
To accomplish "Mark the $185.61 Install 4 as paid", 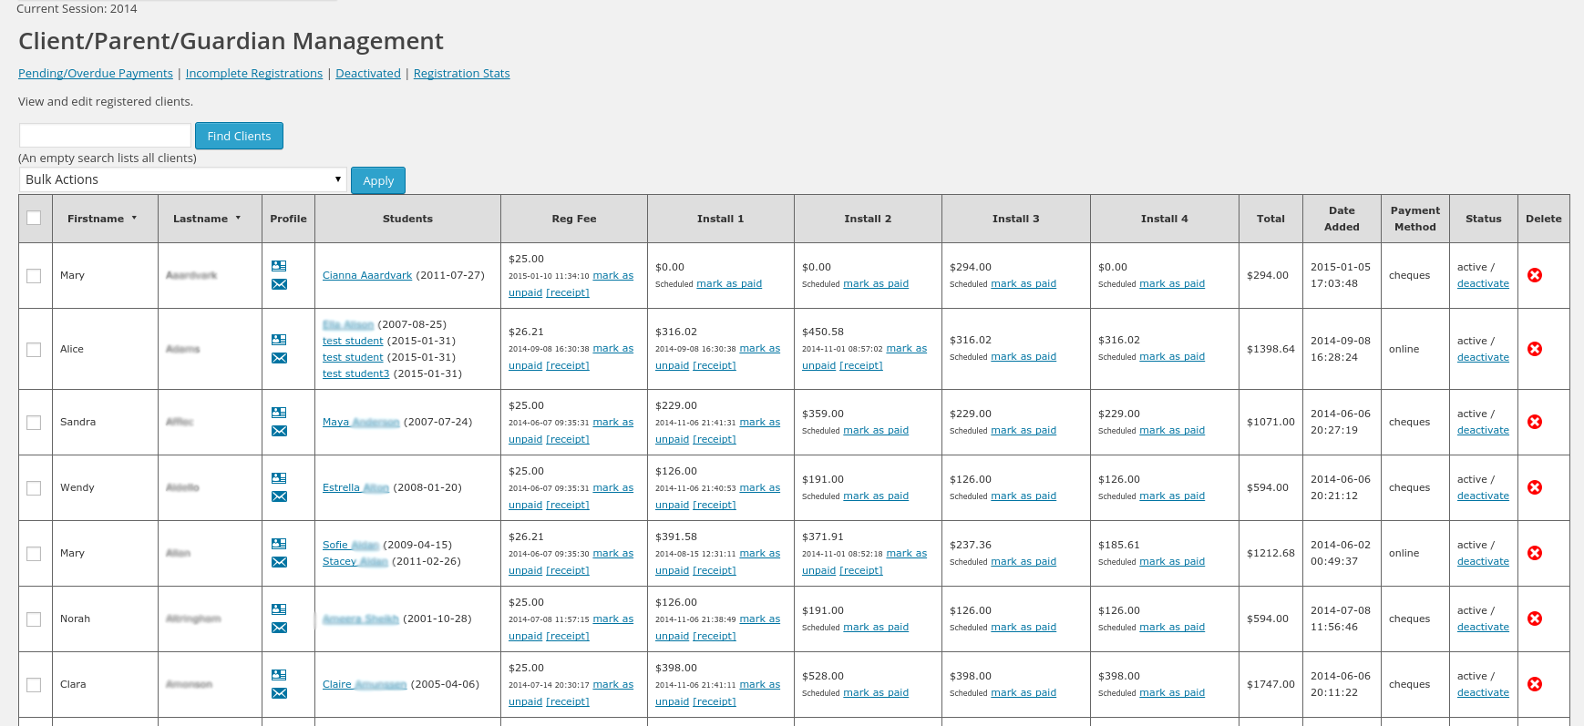I will pyautogui.click(x=1172, y=561).
